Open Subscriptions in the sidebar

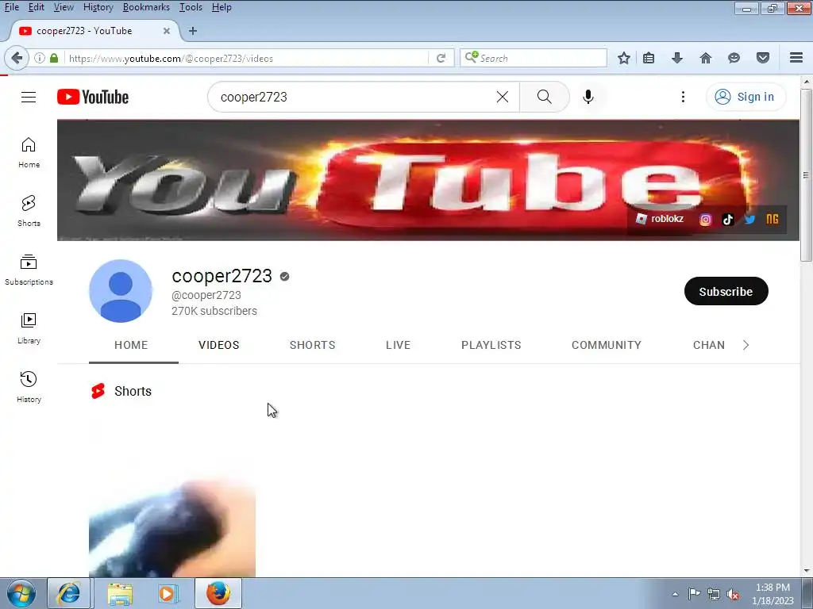[x=29, y=270]
